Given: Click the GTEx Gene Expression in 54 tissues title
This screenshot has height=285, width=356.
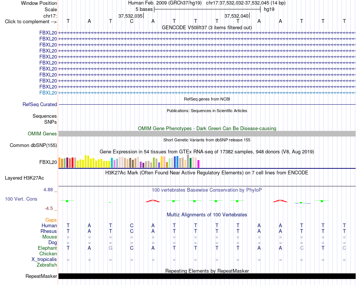Looking at the screenshot, I should (x=207, y=151).
